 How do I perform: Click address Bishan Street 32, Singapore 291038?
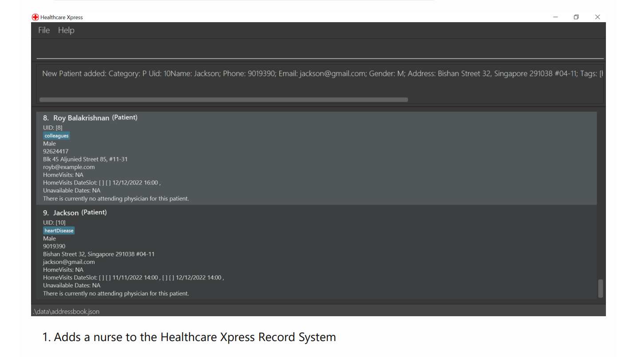(x=99, y=254)
